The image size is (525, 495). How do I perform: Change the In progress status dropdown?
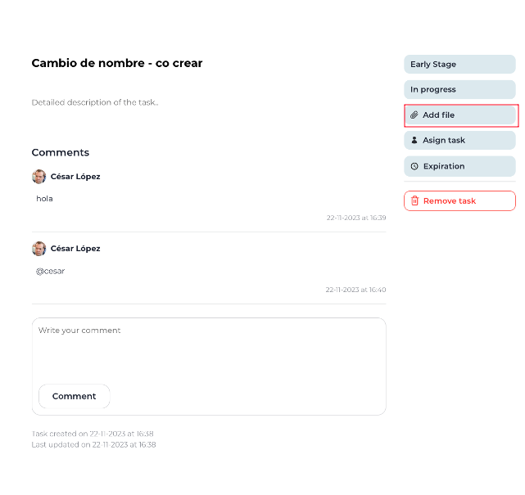click(x=459, y=89)
